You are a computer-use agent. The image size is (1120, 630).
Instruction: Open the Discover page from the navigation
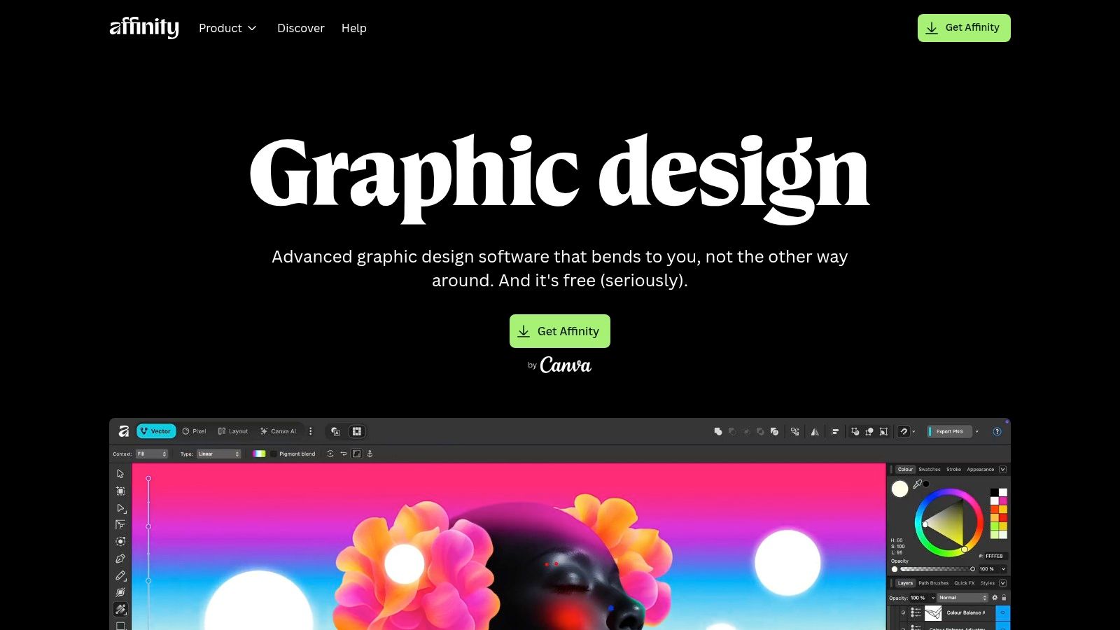(301, 28)
